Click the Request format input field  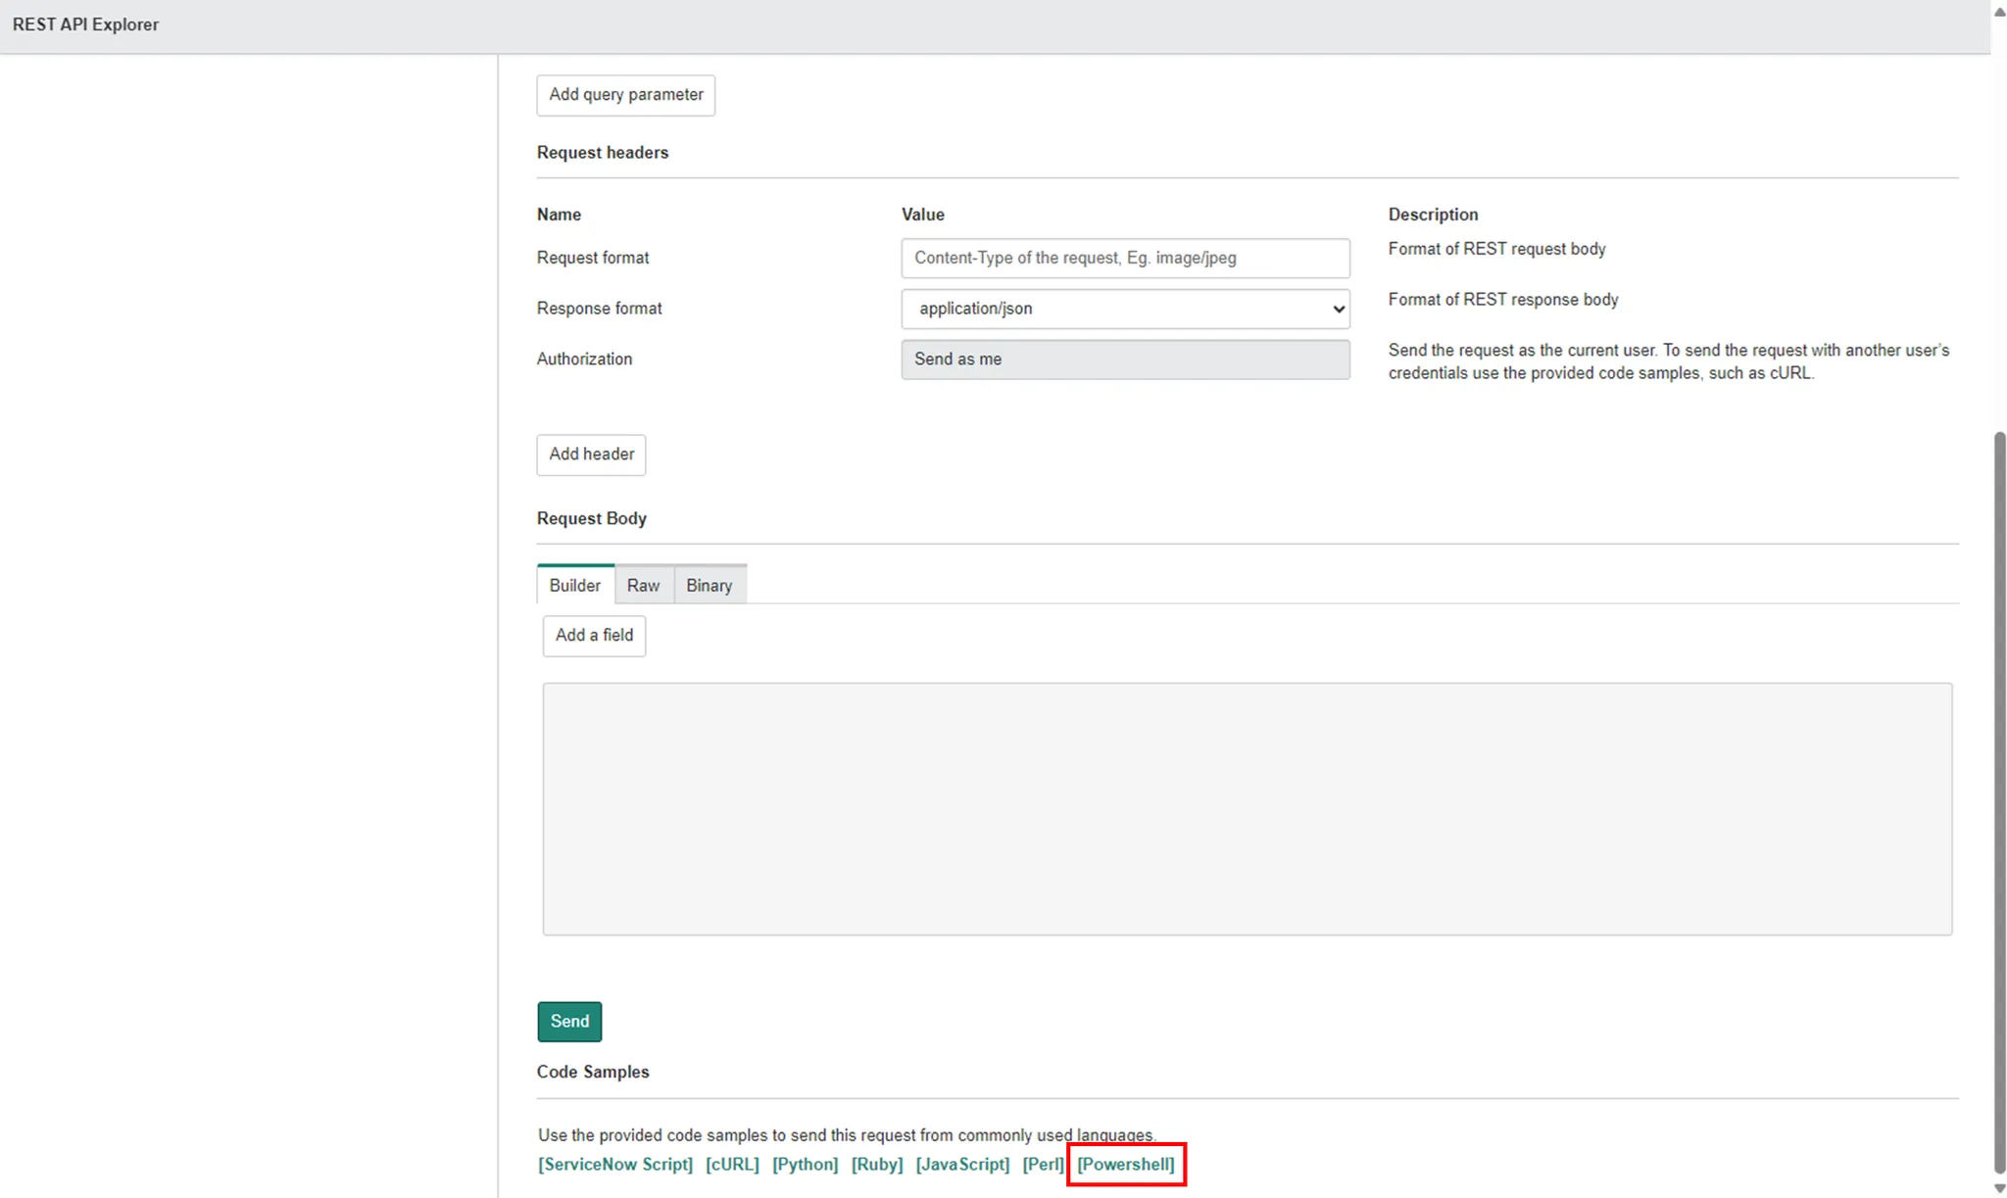pos(1124,258)
